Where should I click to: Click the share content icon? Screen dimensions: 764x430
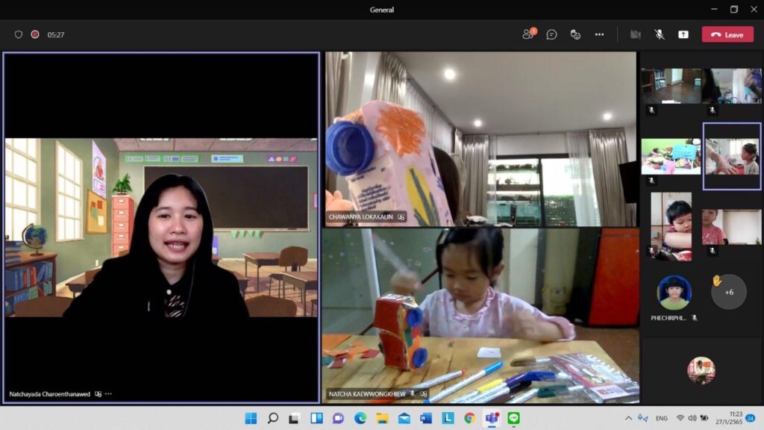(x=683, y=34)
